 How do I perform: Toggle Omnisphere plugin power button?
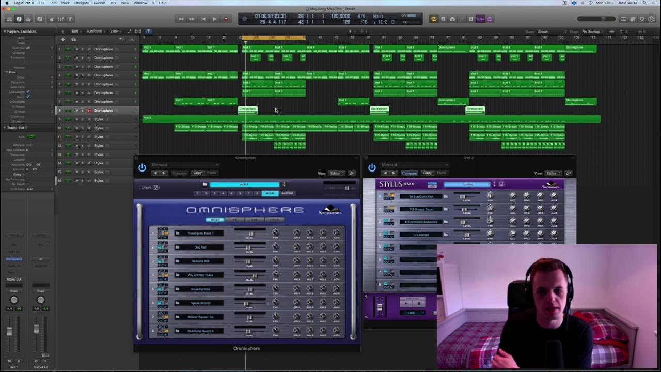point(142,168)
